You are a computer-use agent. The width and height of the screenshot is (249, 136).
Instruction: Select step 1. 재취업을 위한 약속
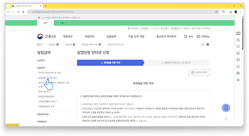pyautogui.click(x=110, y=63)
